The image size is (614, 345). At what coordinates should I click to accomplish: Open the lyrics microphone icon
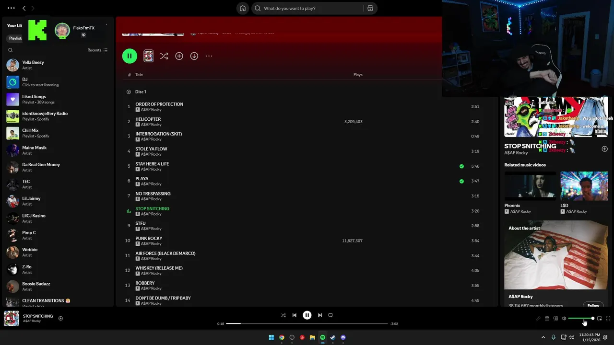(538, 319)
